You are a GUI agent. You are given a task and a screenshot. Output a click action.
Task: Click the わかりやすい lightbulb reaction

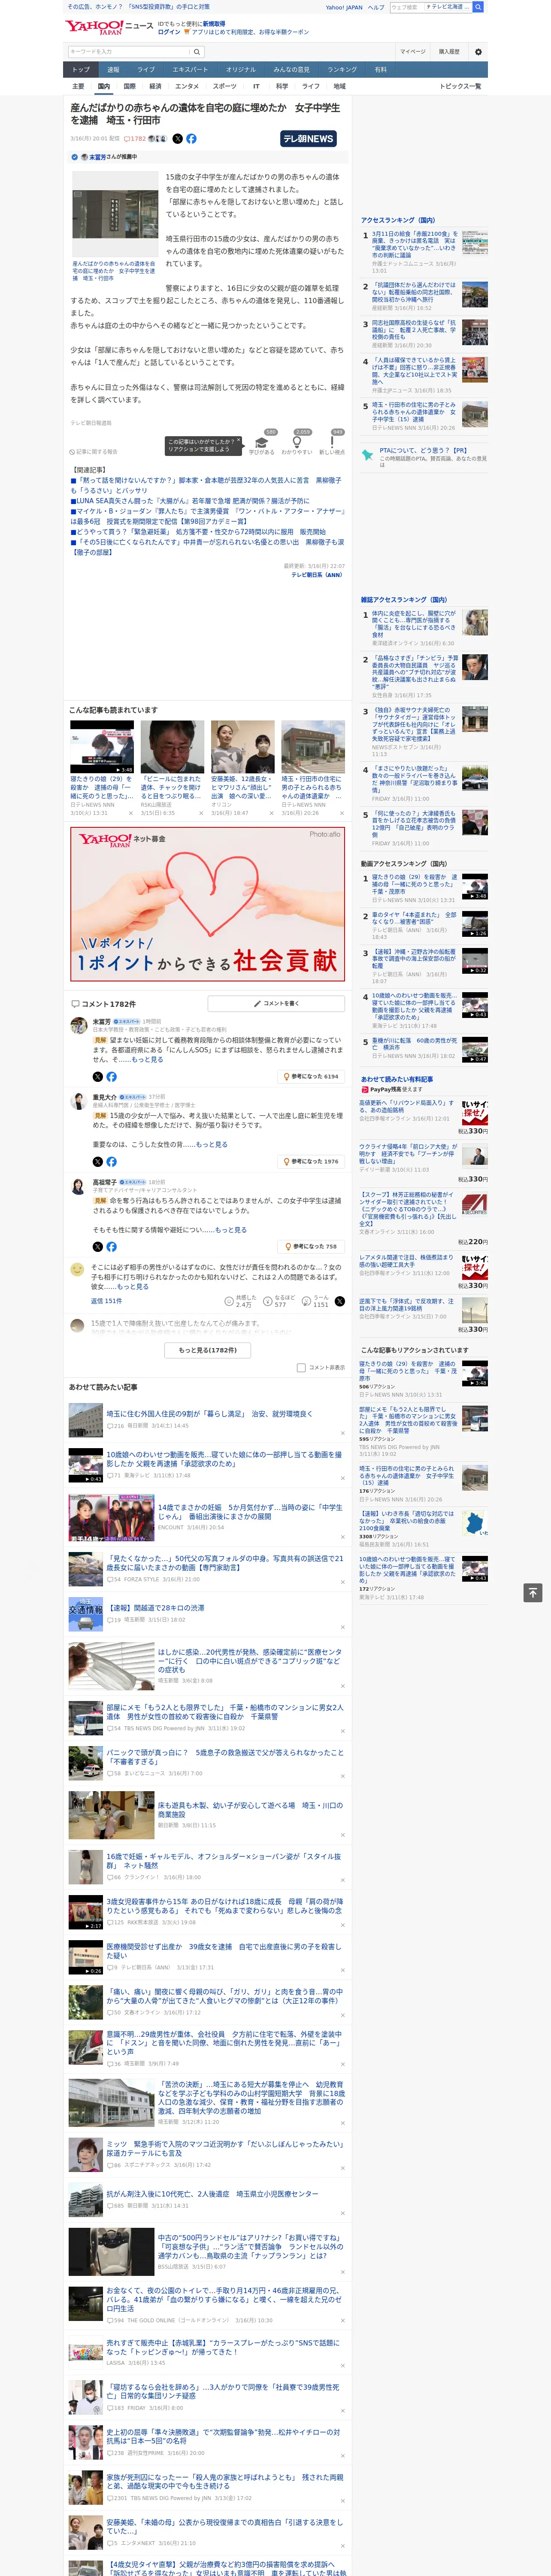(x=297, y=442)
